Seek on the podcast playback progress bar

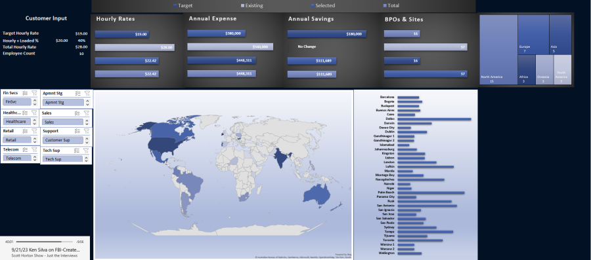45,242
